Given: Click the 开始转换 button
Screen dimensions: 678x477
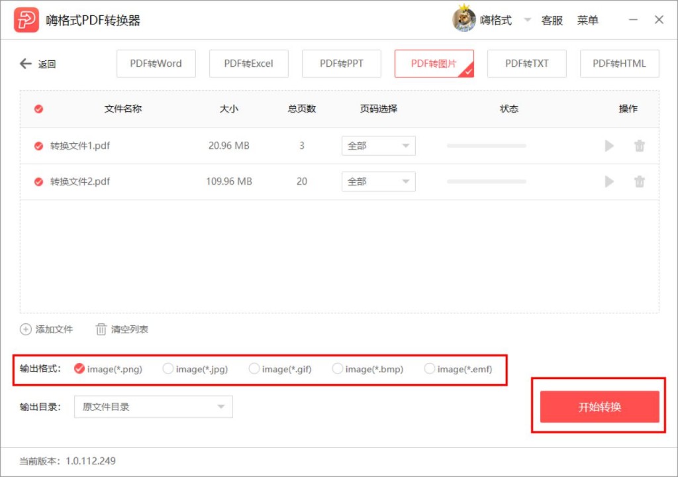Looking at the screenshot, I should click(x=599, y=407).
